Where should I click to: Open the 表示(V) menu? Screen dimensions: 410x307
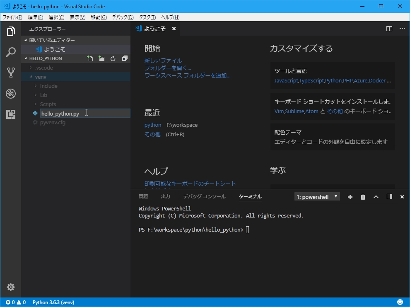[77, 17]
